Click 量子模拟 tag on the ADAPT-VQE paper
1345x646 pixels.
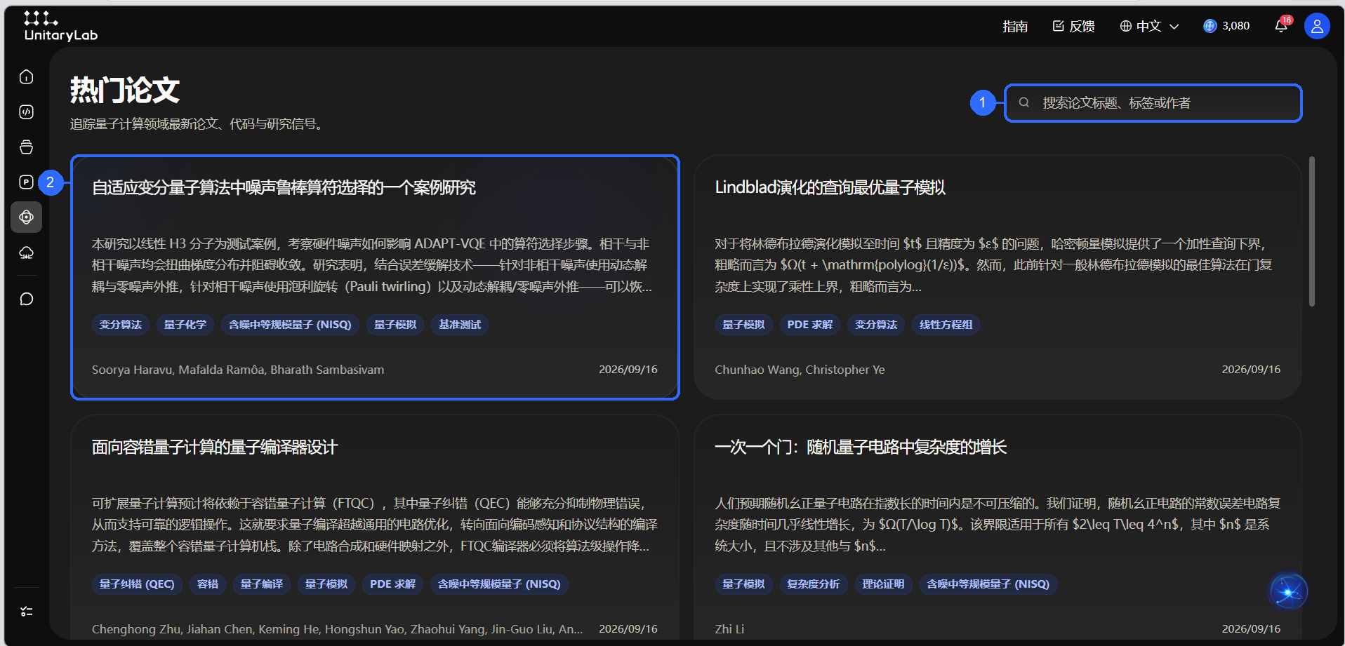[x=395, y=325]
